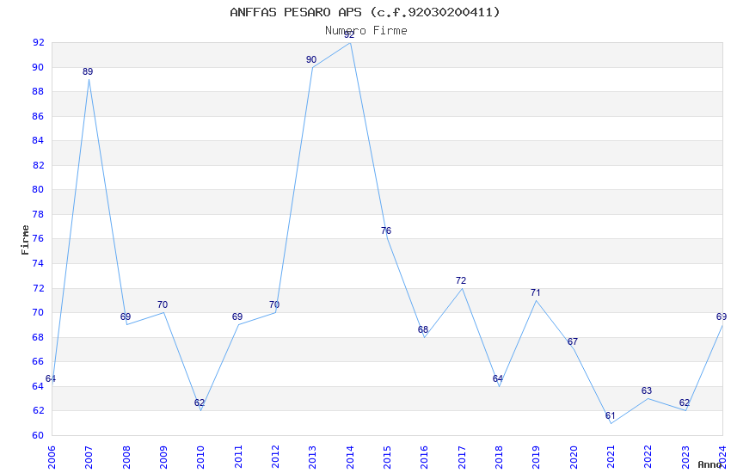This screenshot has height=473, width=731.
Task: Select the 67 data label for 2020
Action: coord(573,341)
